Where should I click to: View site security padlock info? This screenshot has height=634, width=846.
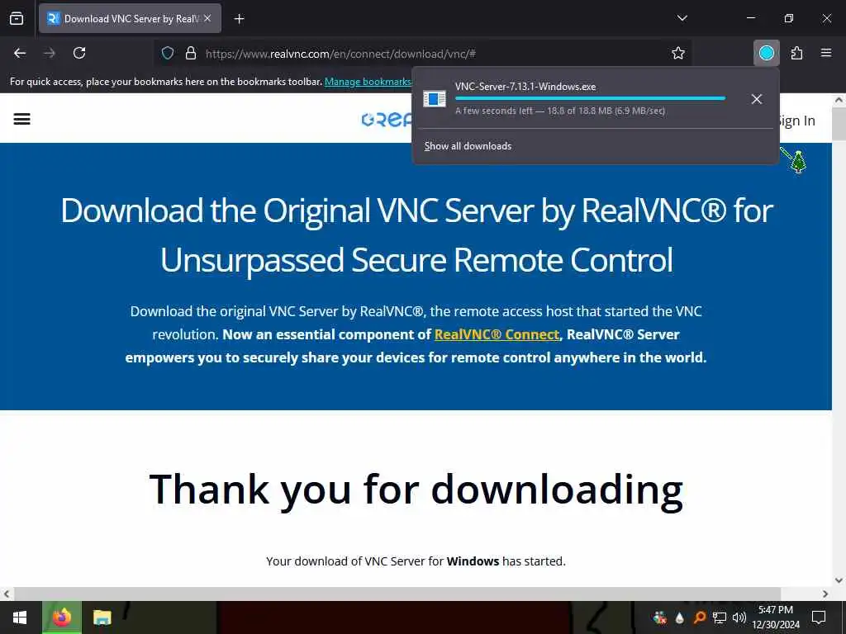click(x=191, y=54)
